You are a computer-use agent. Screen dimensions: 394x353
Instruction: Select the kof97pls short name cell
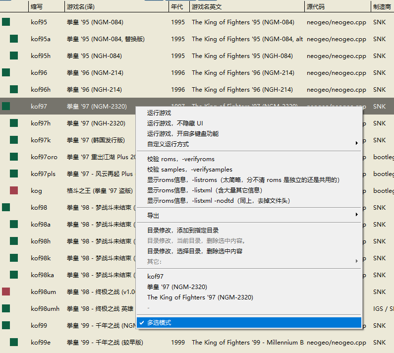point(43,174)
